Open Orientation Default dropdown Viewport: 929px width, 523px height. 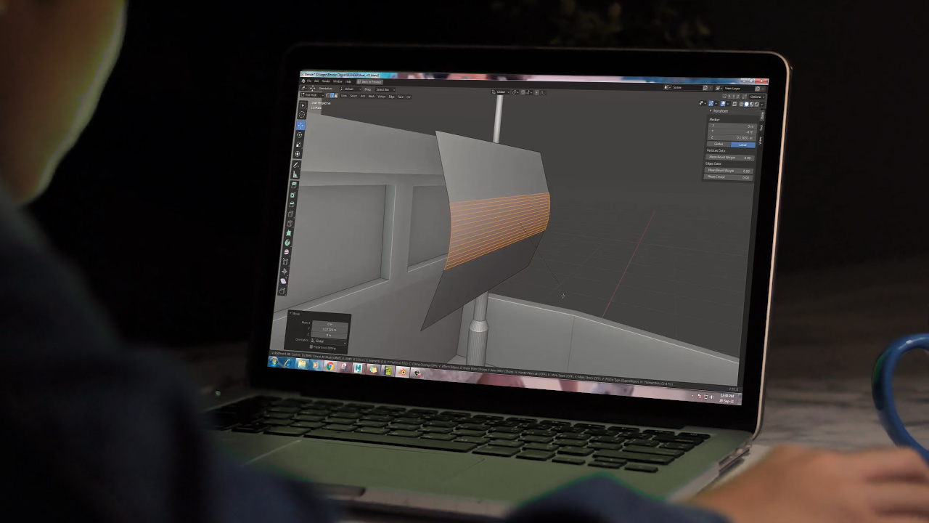coord(350,89)
